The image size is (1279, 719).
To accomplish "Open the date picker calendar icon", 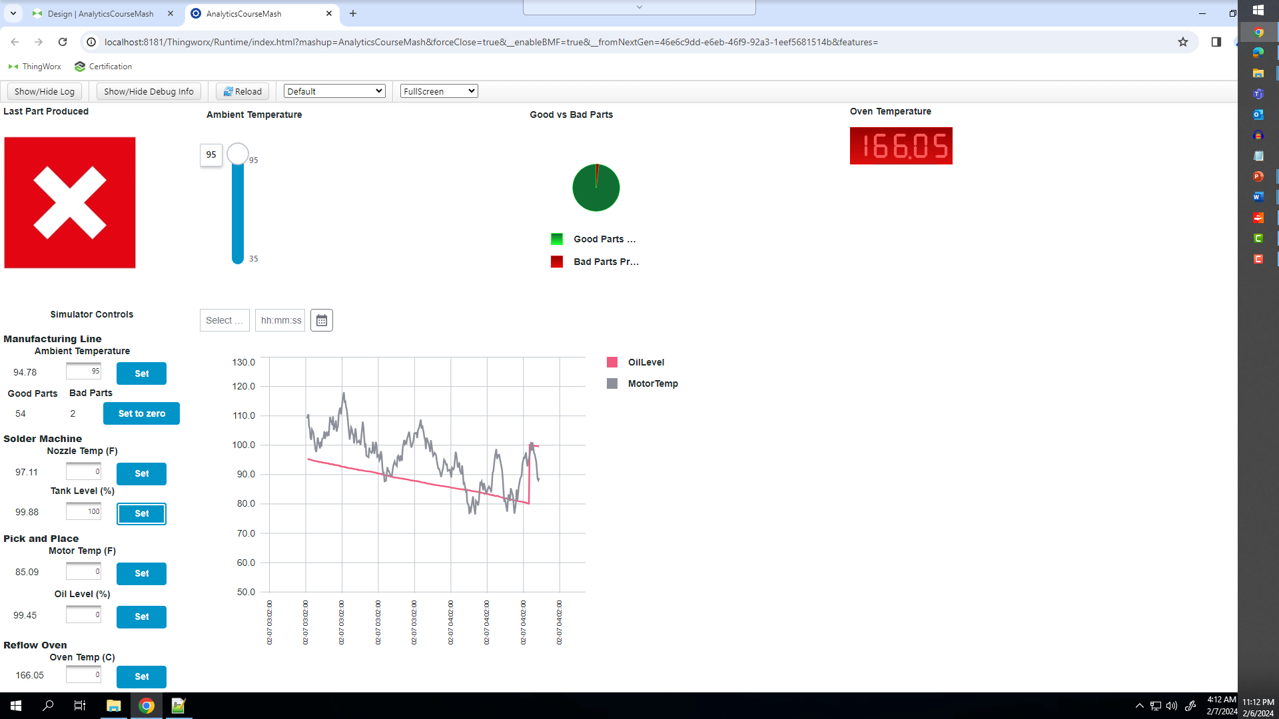I will (x=322, y=320).
